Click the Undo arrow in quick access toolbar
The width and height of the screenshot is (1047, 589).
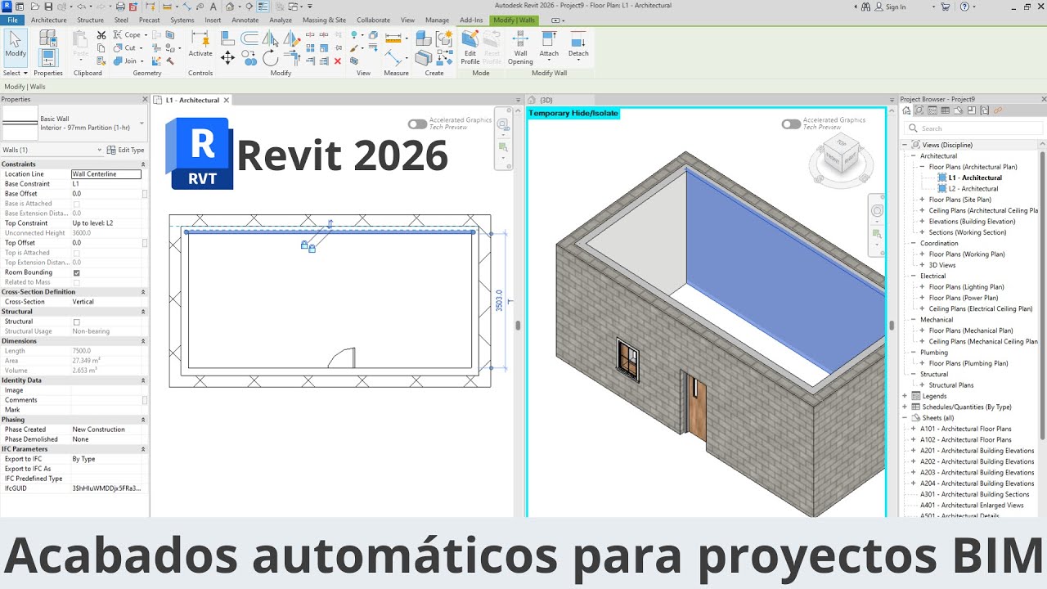[82, 6]
